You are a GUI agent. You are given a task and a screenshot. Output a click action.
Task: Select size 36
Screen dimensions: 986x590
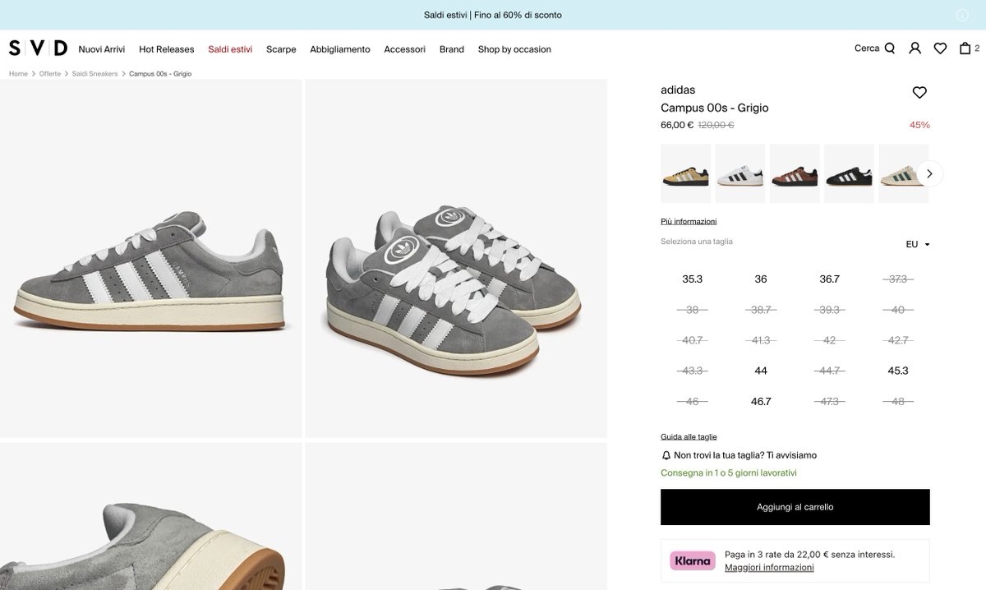tap(761, 279)
